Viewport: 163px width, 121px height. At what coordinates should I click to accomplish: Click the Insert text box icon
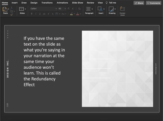pos(100,9)
